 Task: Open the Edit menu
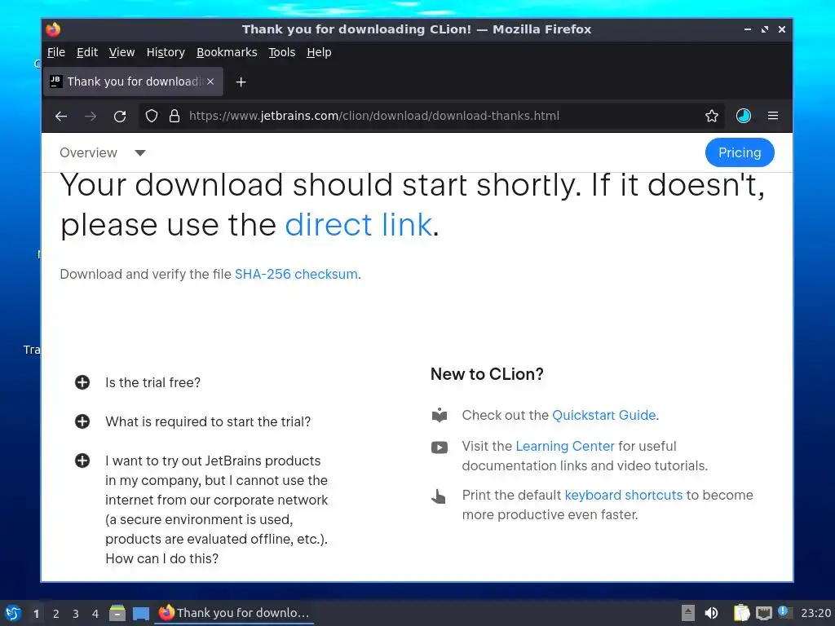coord(86,52)
